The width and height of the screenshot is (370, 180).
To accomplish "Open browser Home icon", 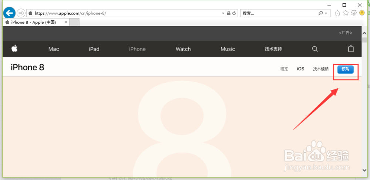I will [337, 13].
